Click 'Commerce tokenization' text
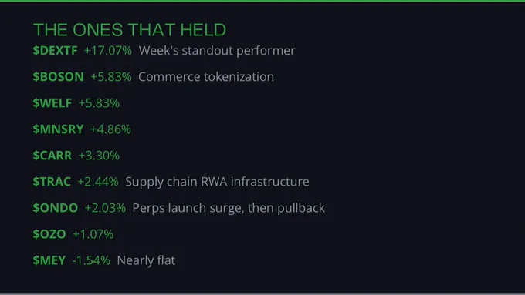The width and height of the screenshot is (525, 295). click(x=206, y=77)
